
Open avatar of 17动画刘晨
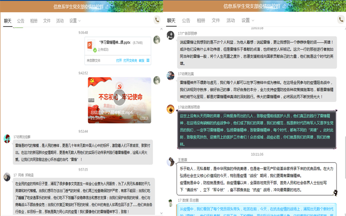click(170, 76)
